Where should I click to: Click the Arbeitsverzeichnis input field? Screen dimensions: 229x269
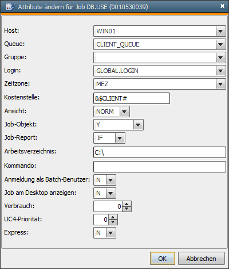tap(160, 152)
